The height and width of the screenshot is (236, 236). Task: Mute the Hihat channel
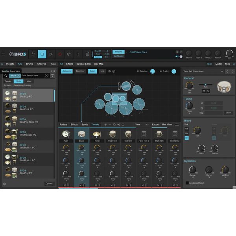96,185
